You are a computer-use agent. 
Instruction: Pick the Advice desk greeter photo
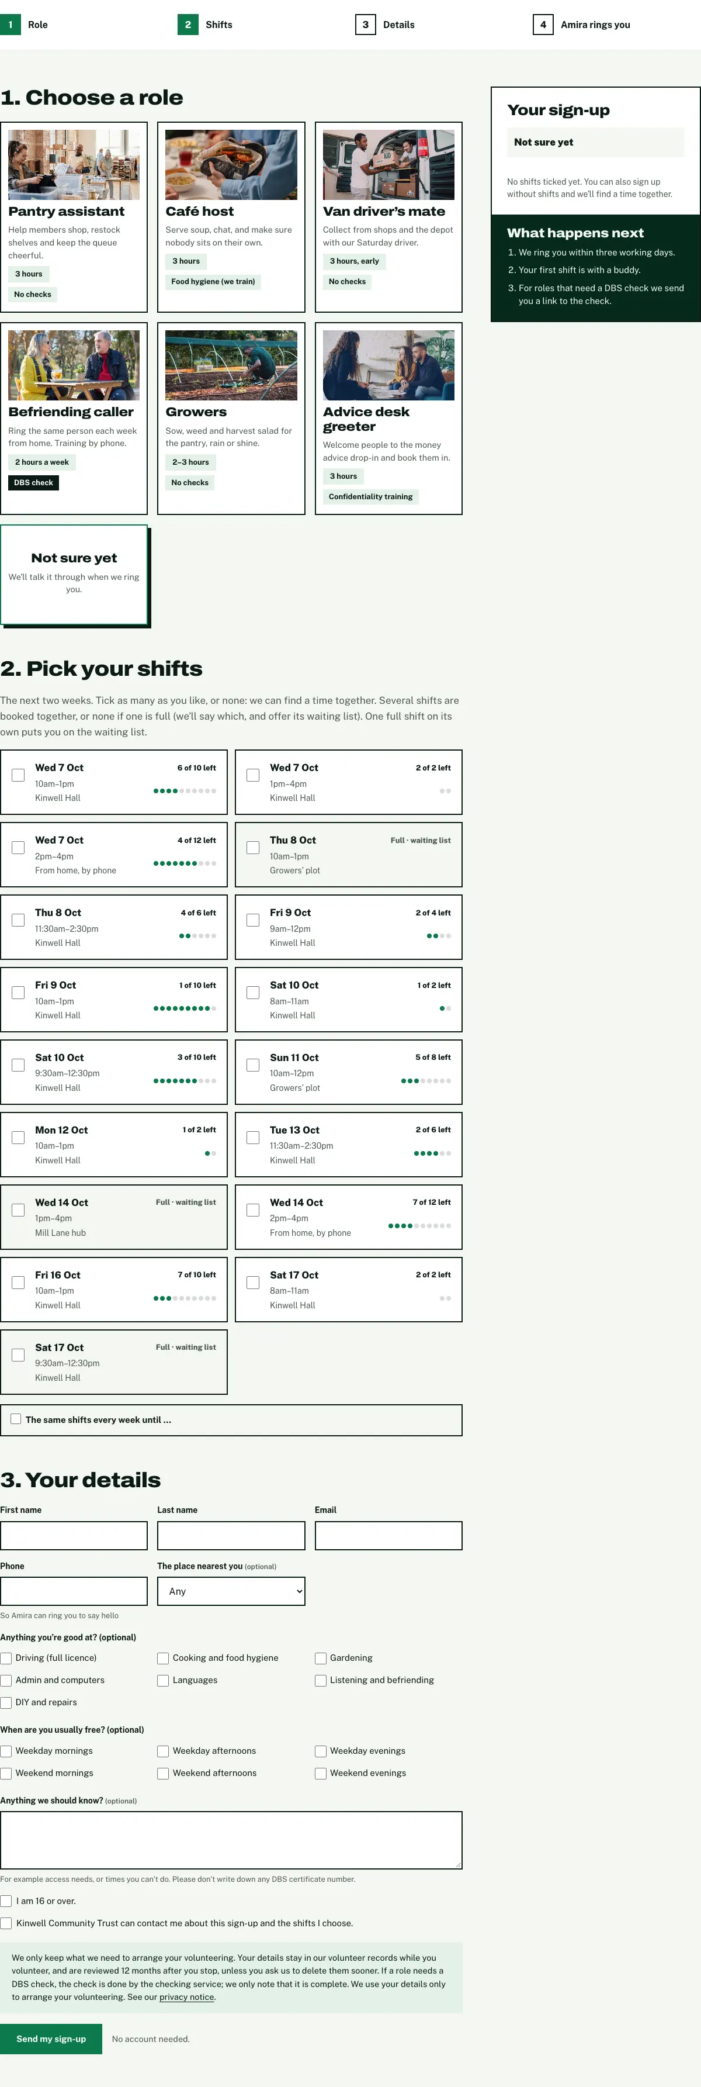[x=388, y=365]
